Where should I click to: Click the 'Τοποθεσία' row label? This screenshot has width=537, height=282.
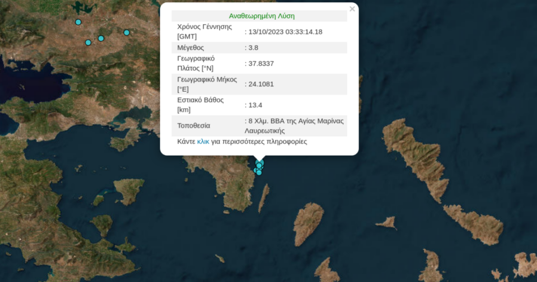pos(194,126)
